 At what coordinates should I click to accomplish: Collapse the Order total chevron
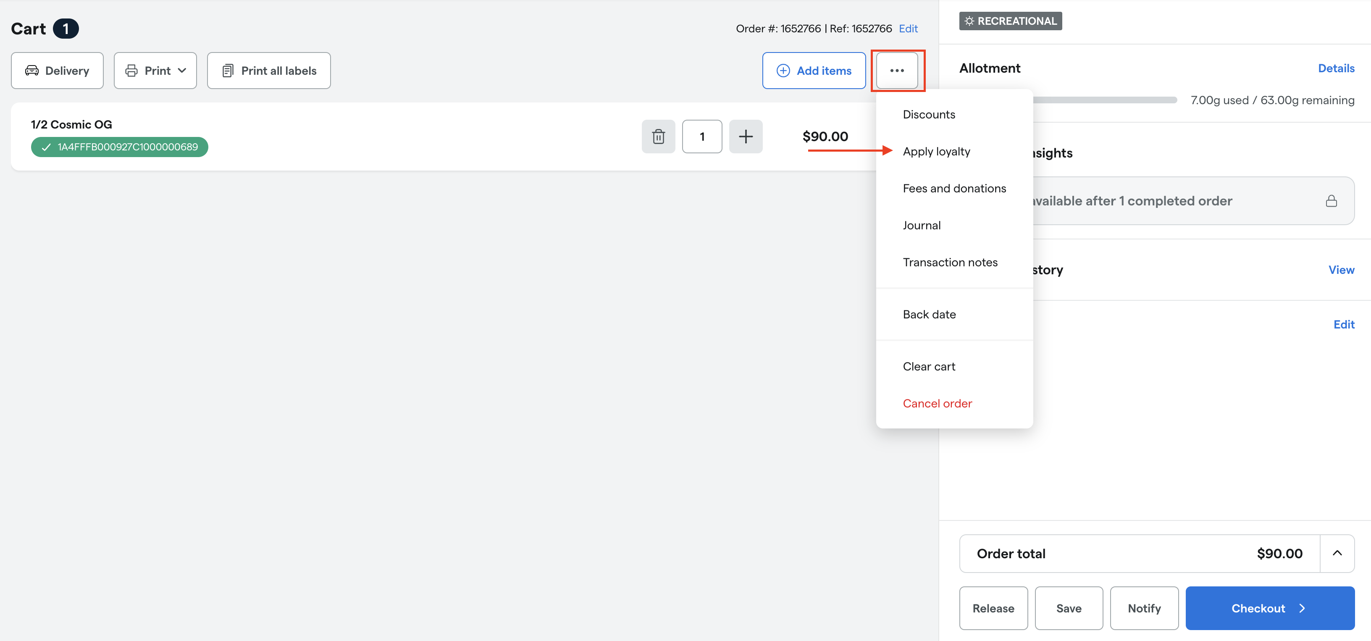(x=1337, y=553)
